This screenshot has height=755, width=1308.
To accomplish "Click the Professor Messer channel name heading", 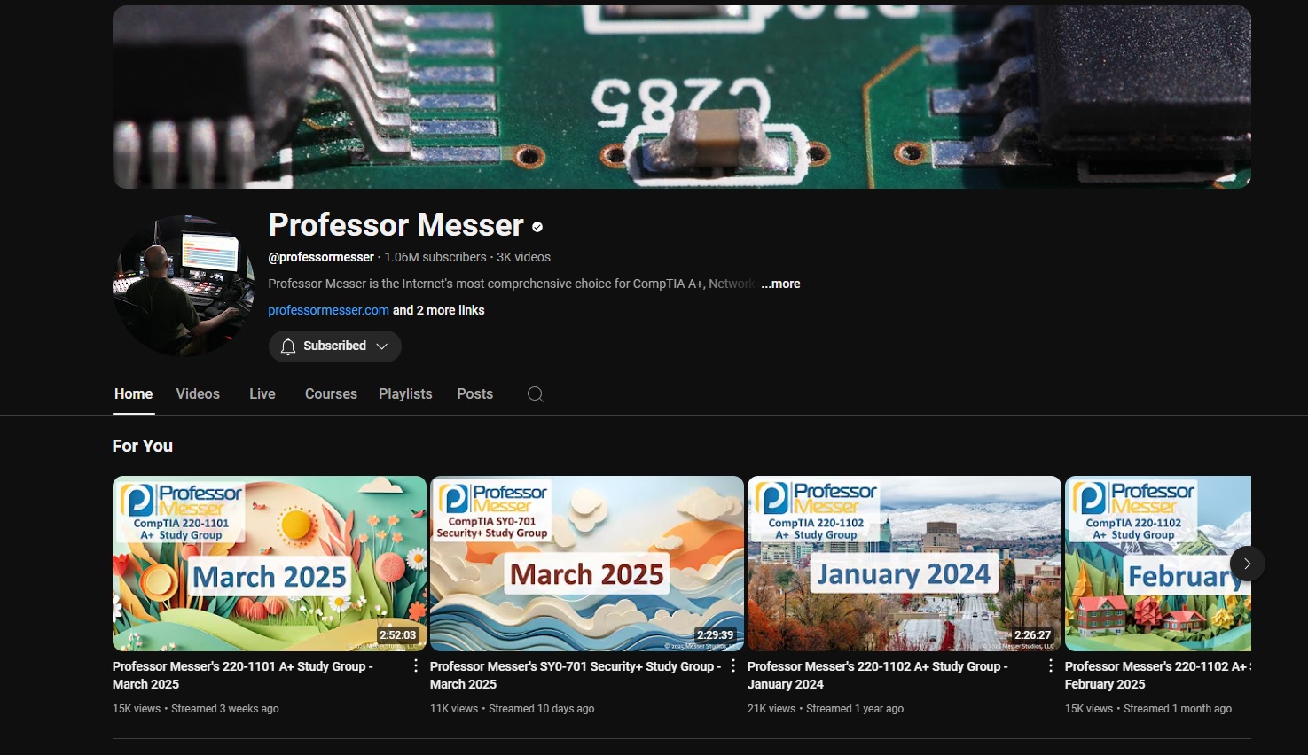I will 396,225.
